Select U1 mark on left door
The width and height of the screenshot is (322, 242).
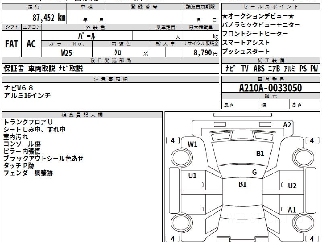click(192, 176)
